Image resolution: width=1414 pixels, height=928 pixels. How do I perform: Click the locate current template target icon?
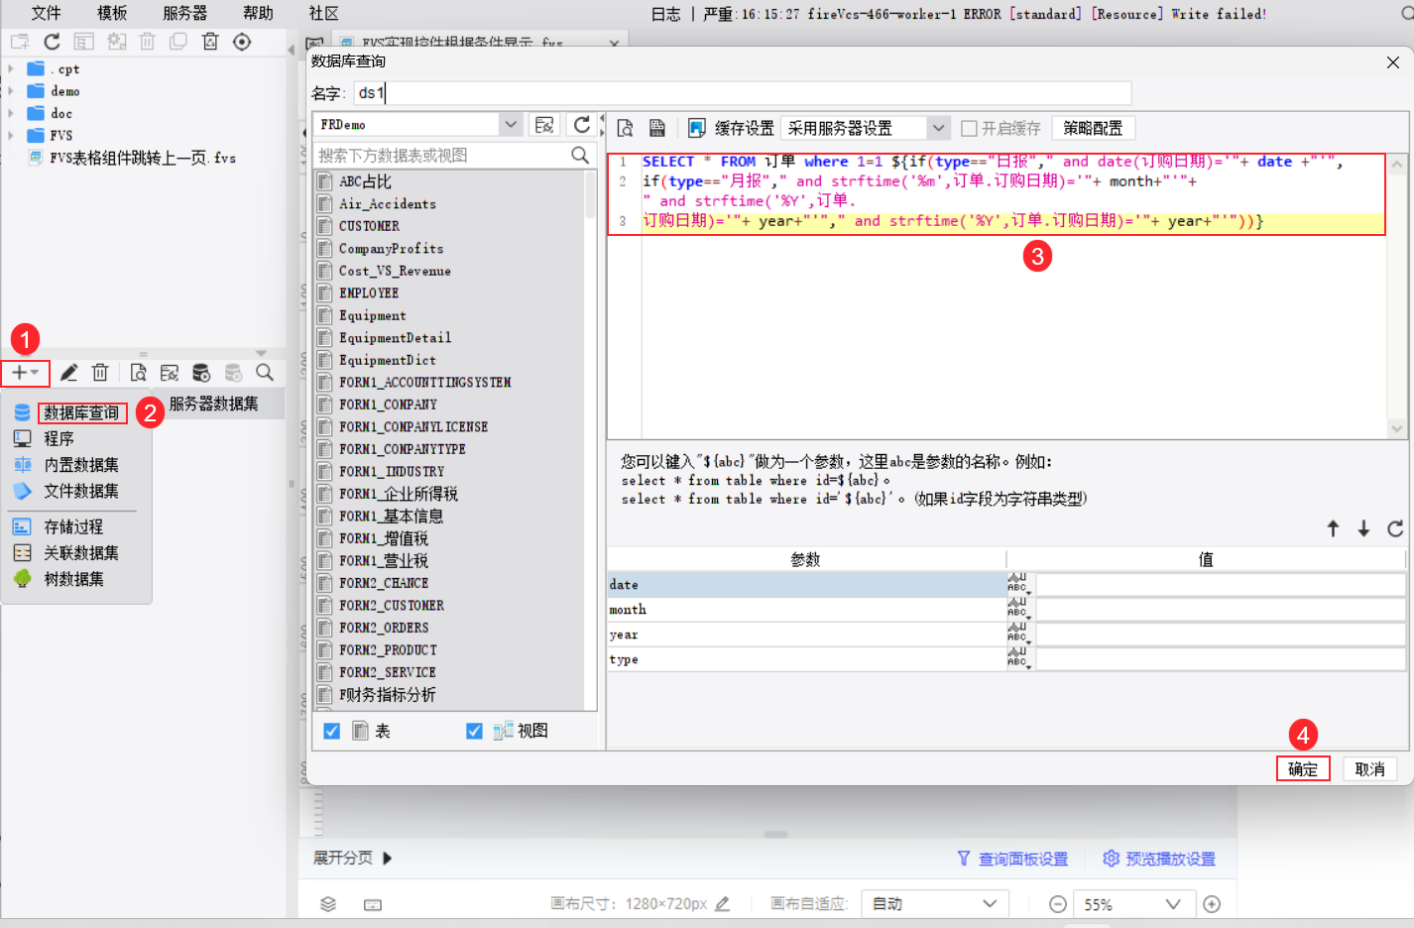(242, 42)
